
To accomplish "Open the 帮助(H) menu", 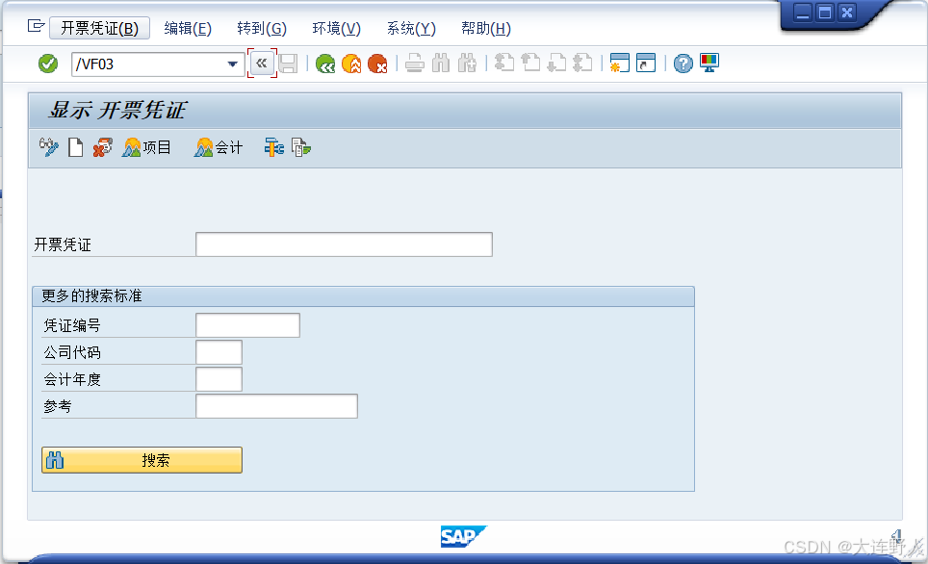I will coord(486,29).
